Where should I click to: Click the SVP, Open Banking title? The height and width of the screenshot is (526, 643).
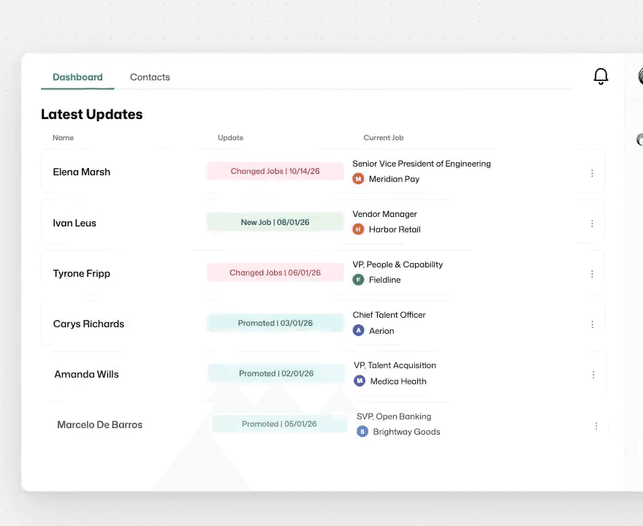click(394, 416)
